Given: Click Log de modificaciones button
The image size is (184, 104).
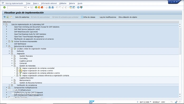Looking at the screenshot, I should [108, 17].
